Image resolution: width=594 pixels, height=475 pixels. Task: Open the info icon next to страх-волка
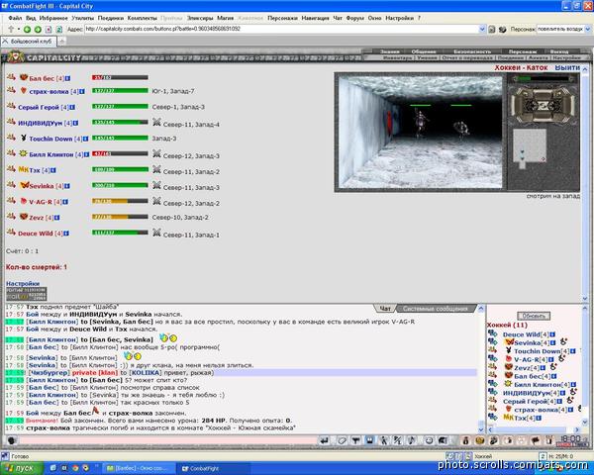click(82, 92)
